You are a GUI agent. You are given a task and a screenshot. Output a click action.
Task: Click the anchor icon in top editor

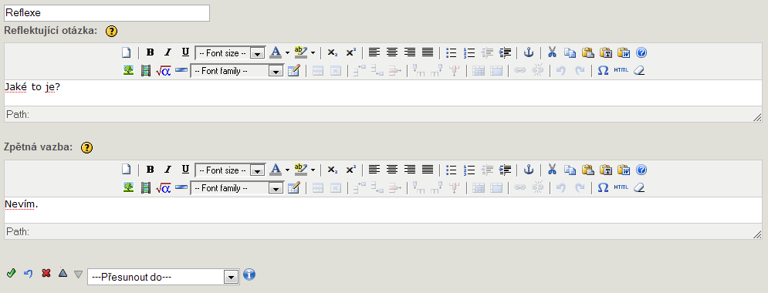pyautogui.click(x=529, y=52)
